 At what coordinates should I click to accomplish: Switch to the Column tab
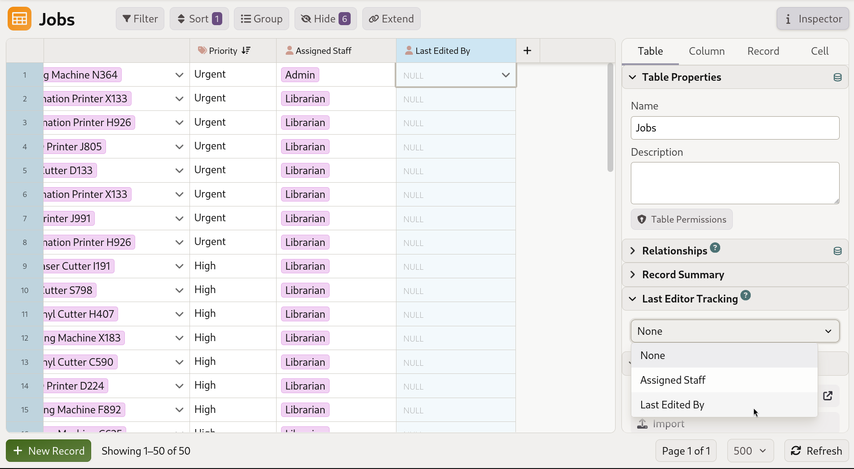pos(706,51)
